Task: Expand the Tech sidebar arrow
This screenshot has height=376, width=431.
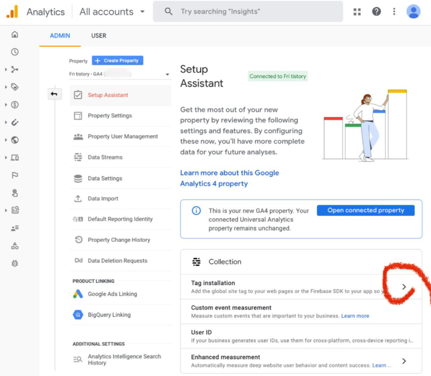Action: 6,157
